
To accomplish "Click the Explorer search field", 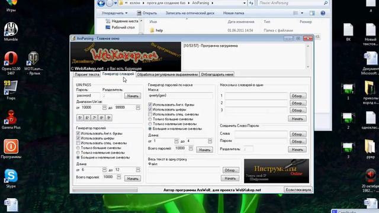I will [293, 3].
